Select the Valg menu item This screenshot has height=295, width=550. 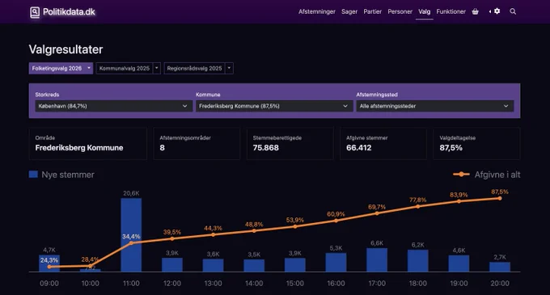[425, 11]
